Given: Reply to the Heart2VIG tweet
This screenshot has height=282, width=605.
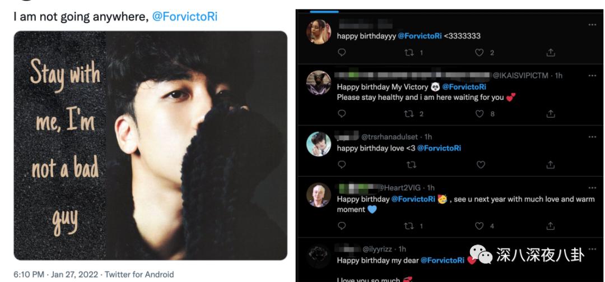Looking at the screenshot, I should (342, 226).
